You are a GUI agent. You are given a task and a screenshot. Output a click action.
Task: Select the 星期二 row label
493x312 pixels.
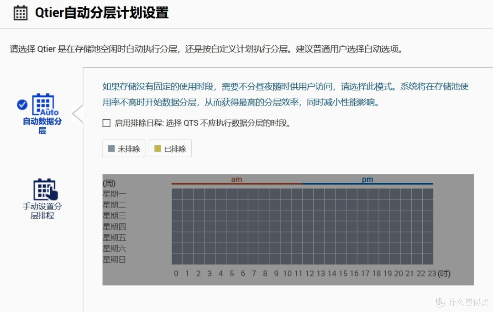(x=114, y=205)
